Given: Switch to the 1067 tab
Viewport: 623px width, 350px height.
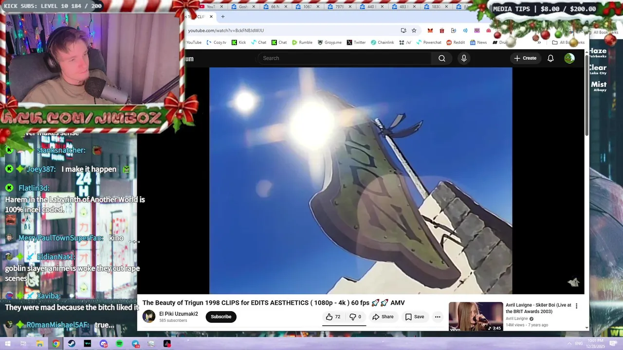Looking at the screenshot, I should 307,7.
